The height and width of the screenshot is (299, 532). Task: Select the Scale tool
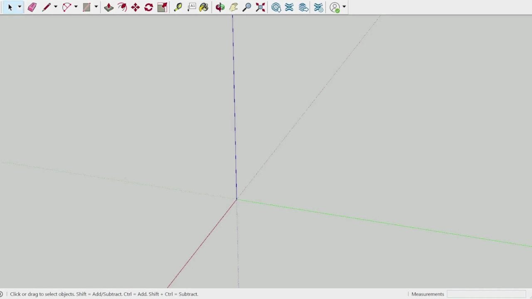(x=162, y=7)
